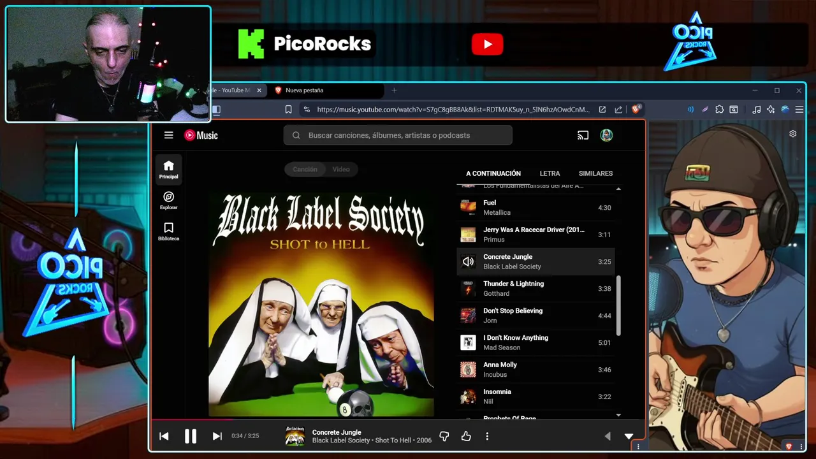Open the Brave Shields lion icon
The image size is (816, 459).
[x=635, y=110]
